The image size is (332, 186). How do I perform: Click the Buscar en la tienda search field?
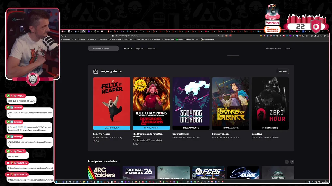point(103,48)
